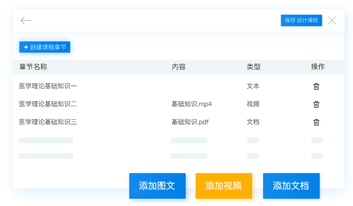
Task: Open the 基础知识.pdf content file
Action: [190, 122]
